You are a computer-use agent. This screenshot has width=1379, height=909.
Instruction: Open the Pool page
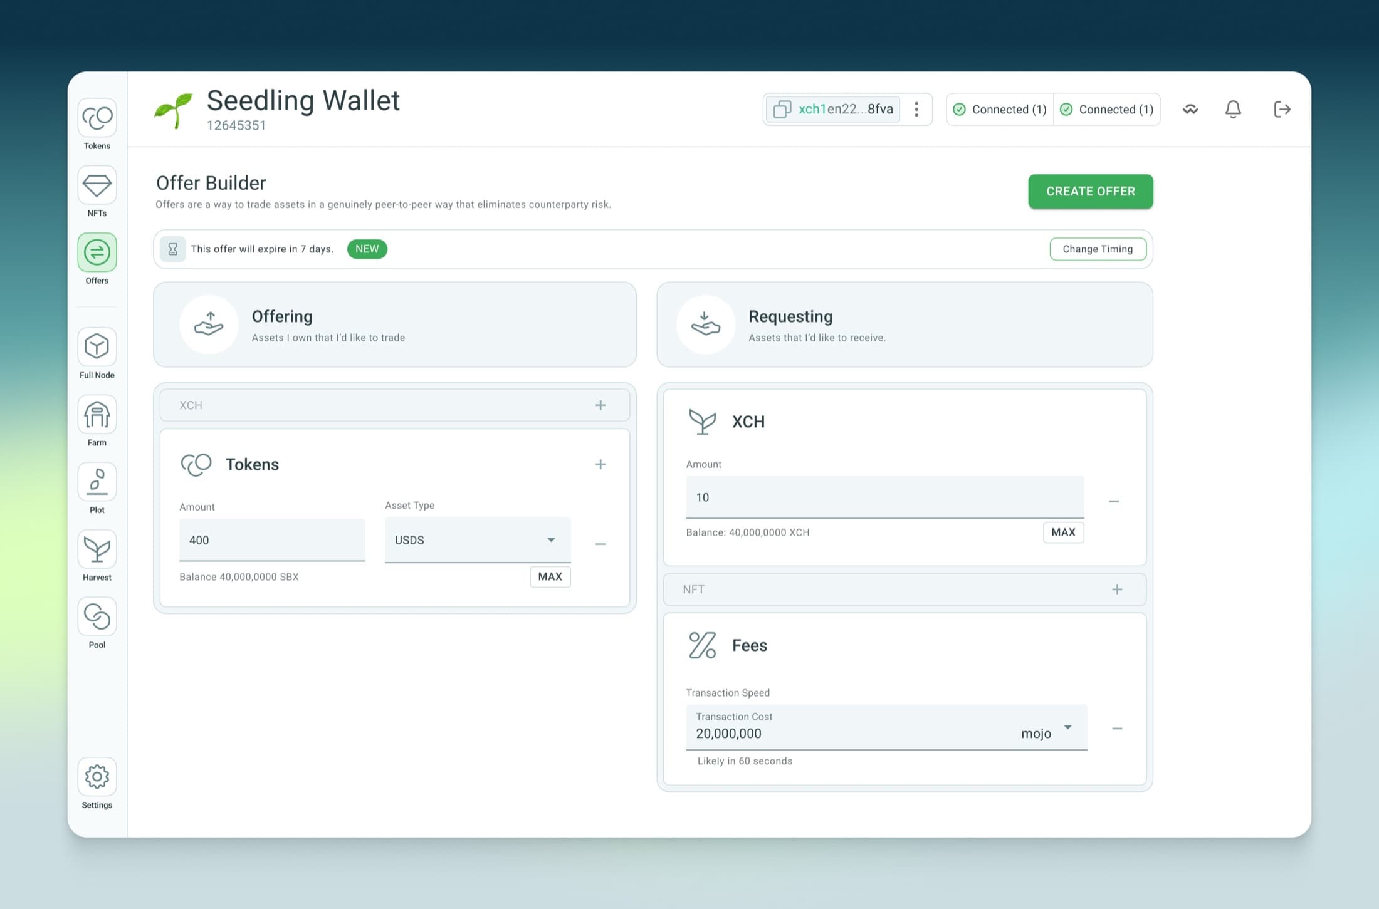(97, 616)
